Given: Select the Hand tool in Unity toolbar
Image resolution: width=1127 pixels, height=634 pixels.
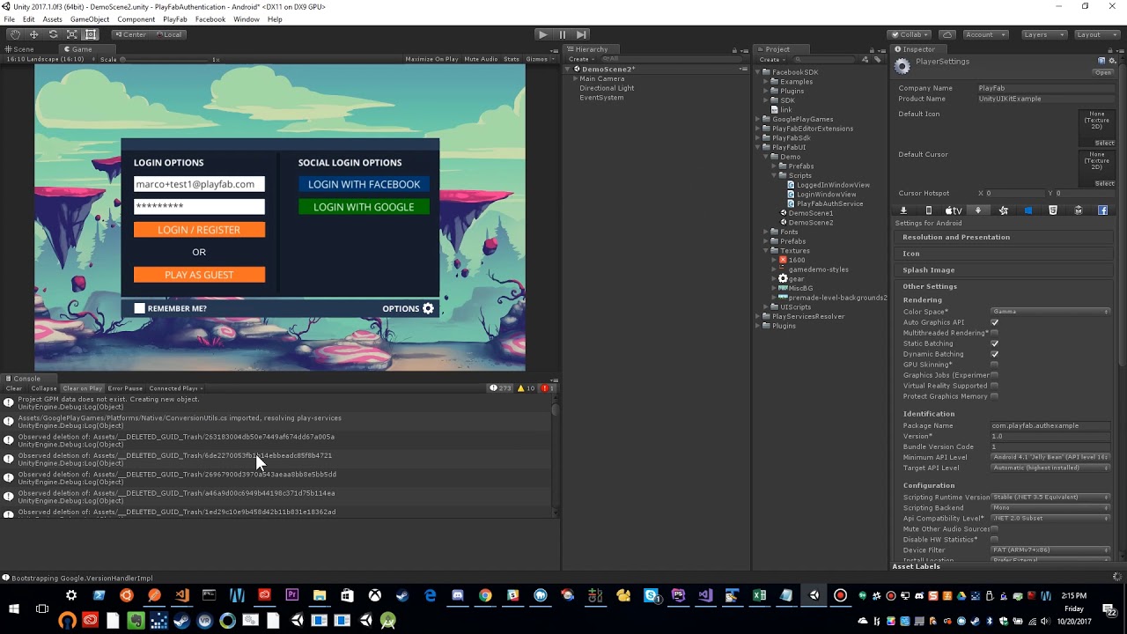Looking at the screenshot, I should [x=15, y=34].
